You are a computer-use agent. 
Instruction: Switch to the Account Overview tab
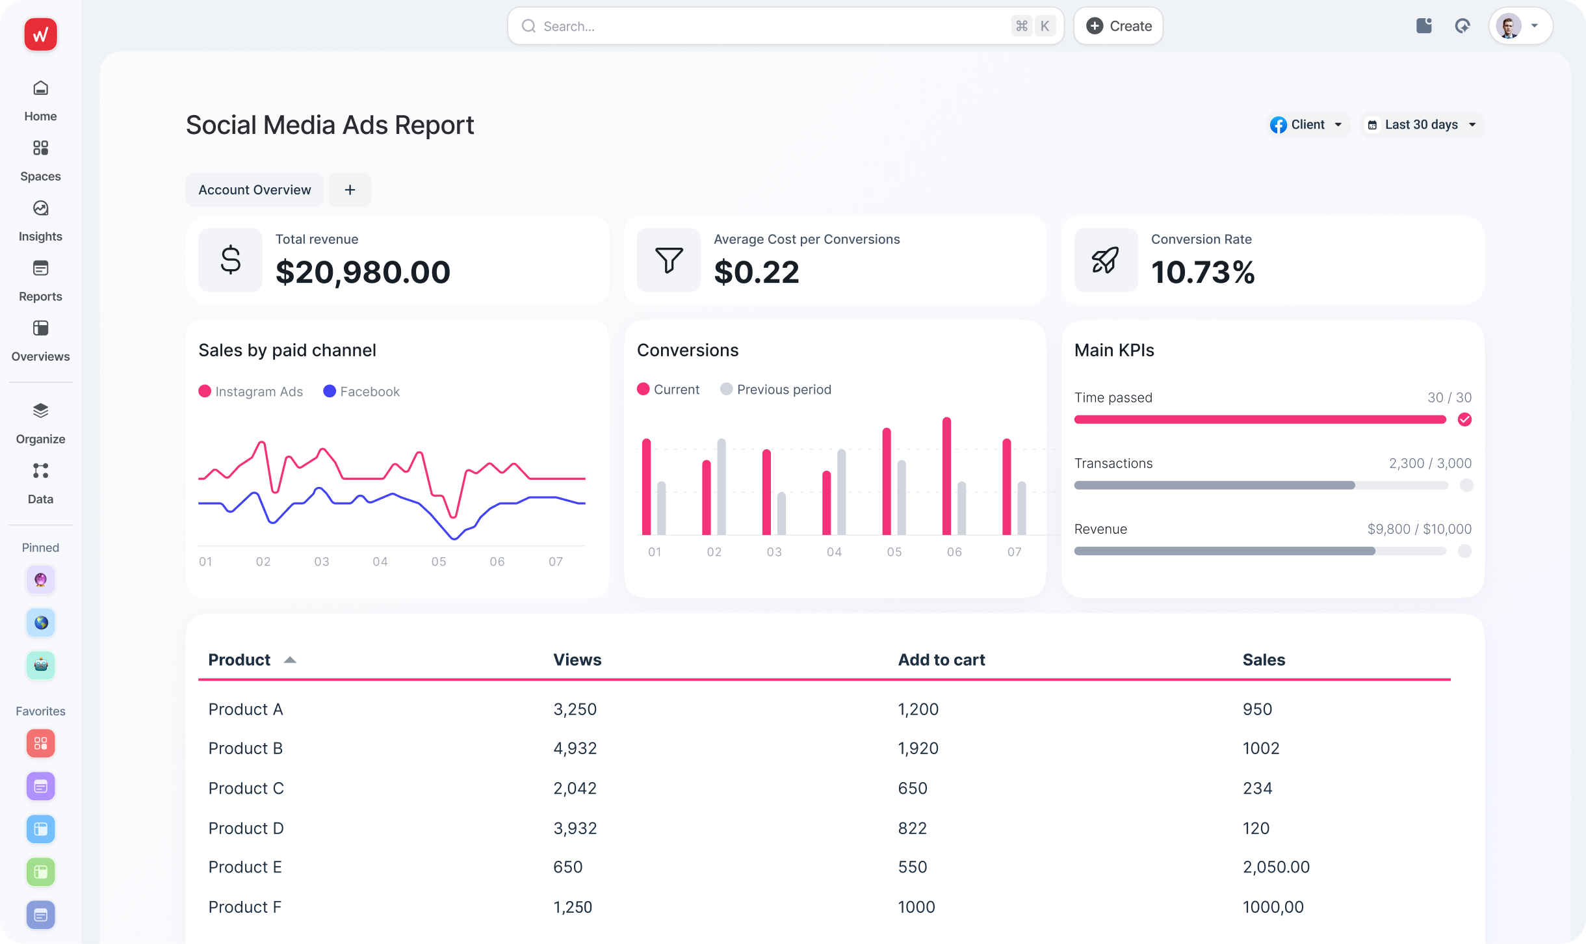point(254,189)
